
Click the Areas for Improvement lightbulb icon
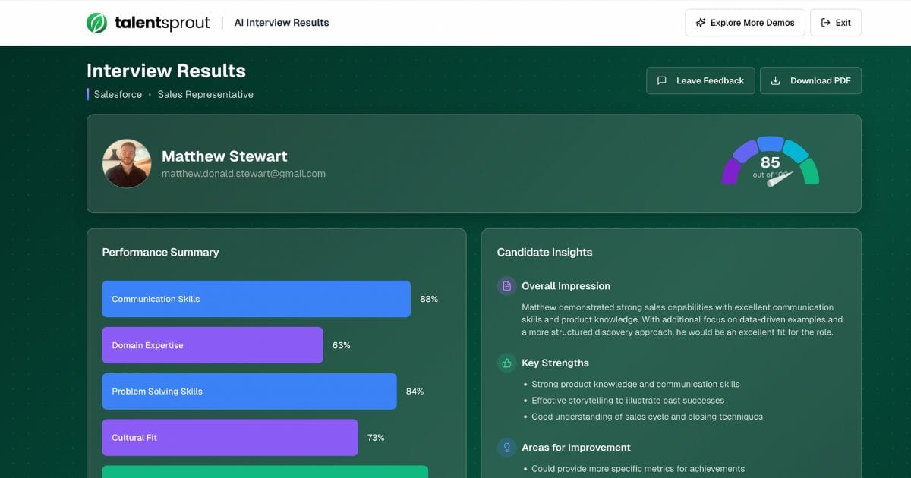[x=506, y=448]
